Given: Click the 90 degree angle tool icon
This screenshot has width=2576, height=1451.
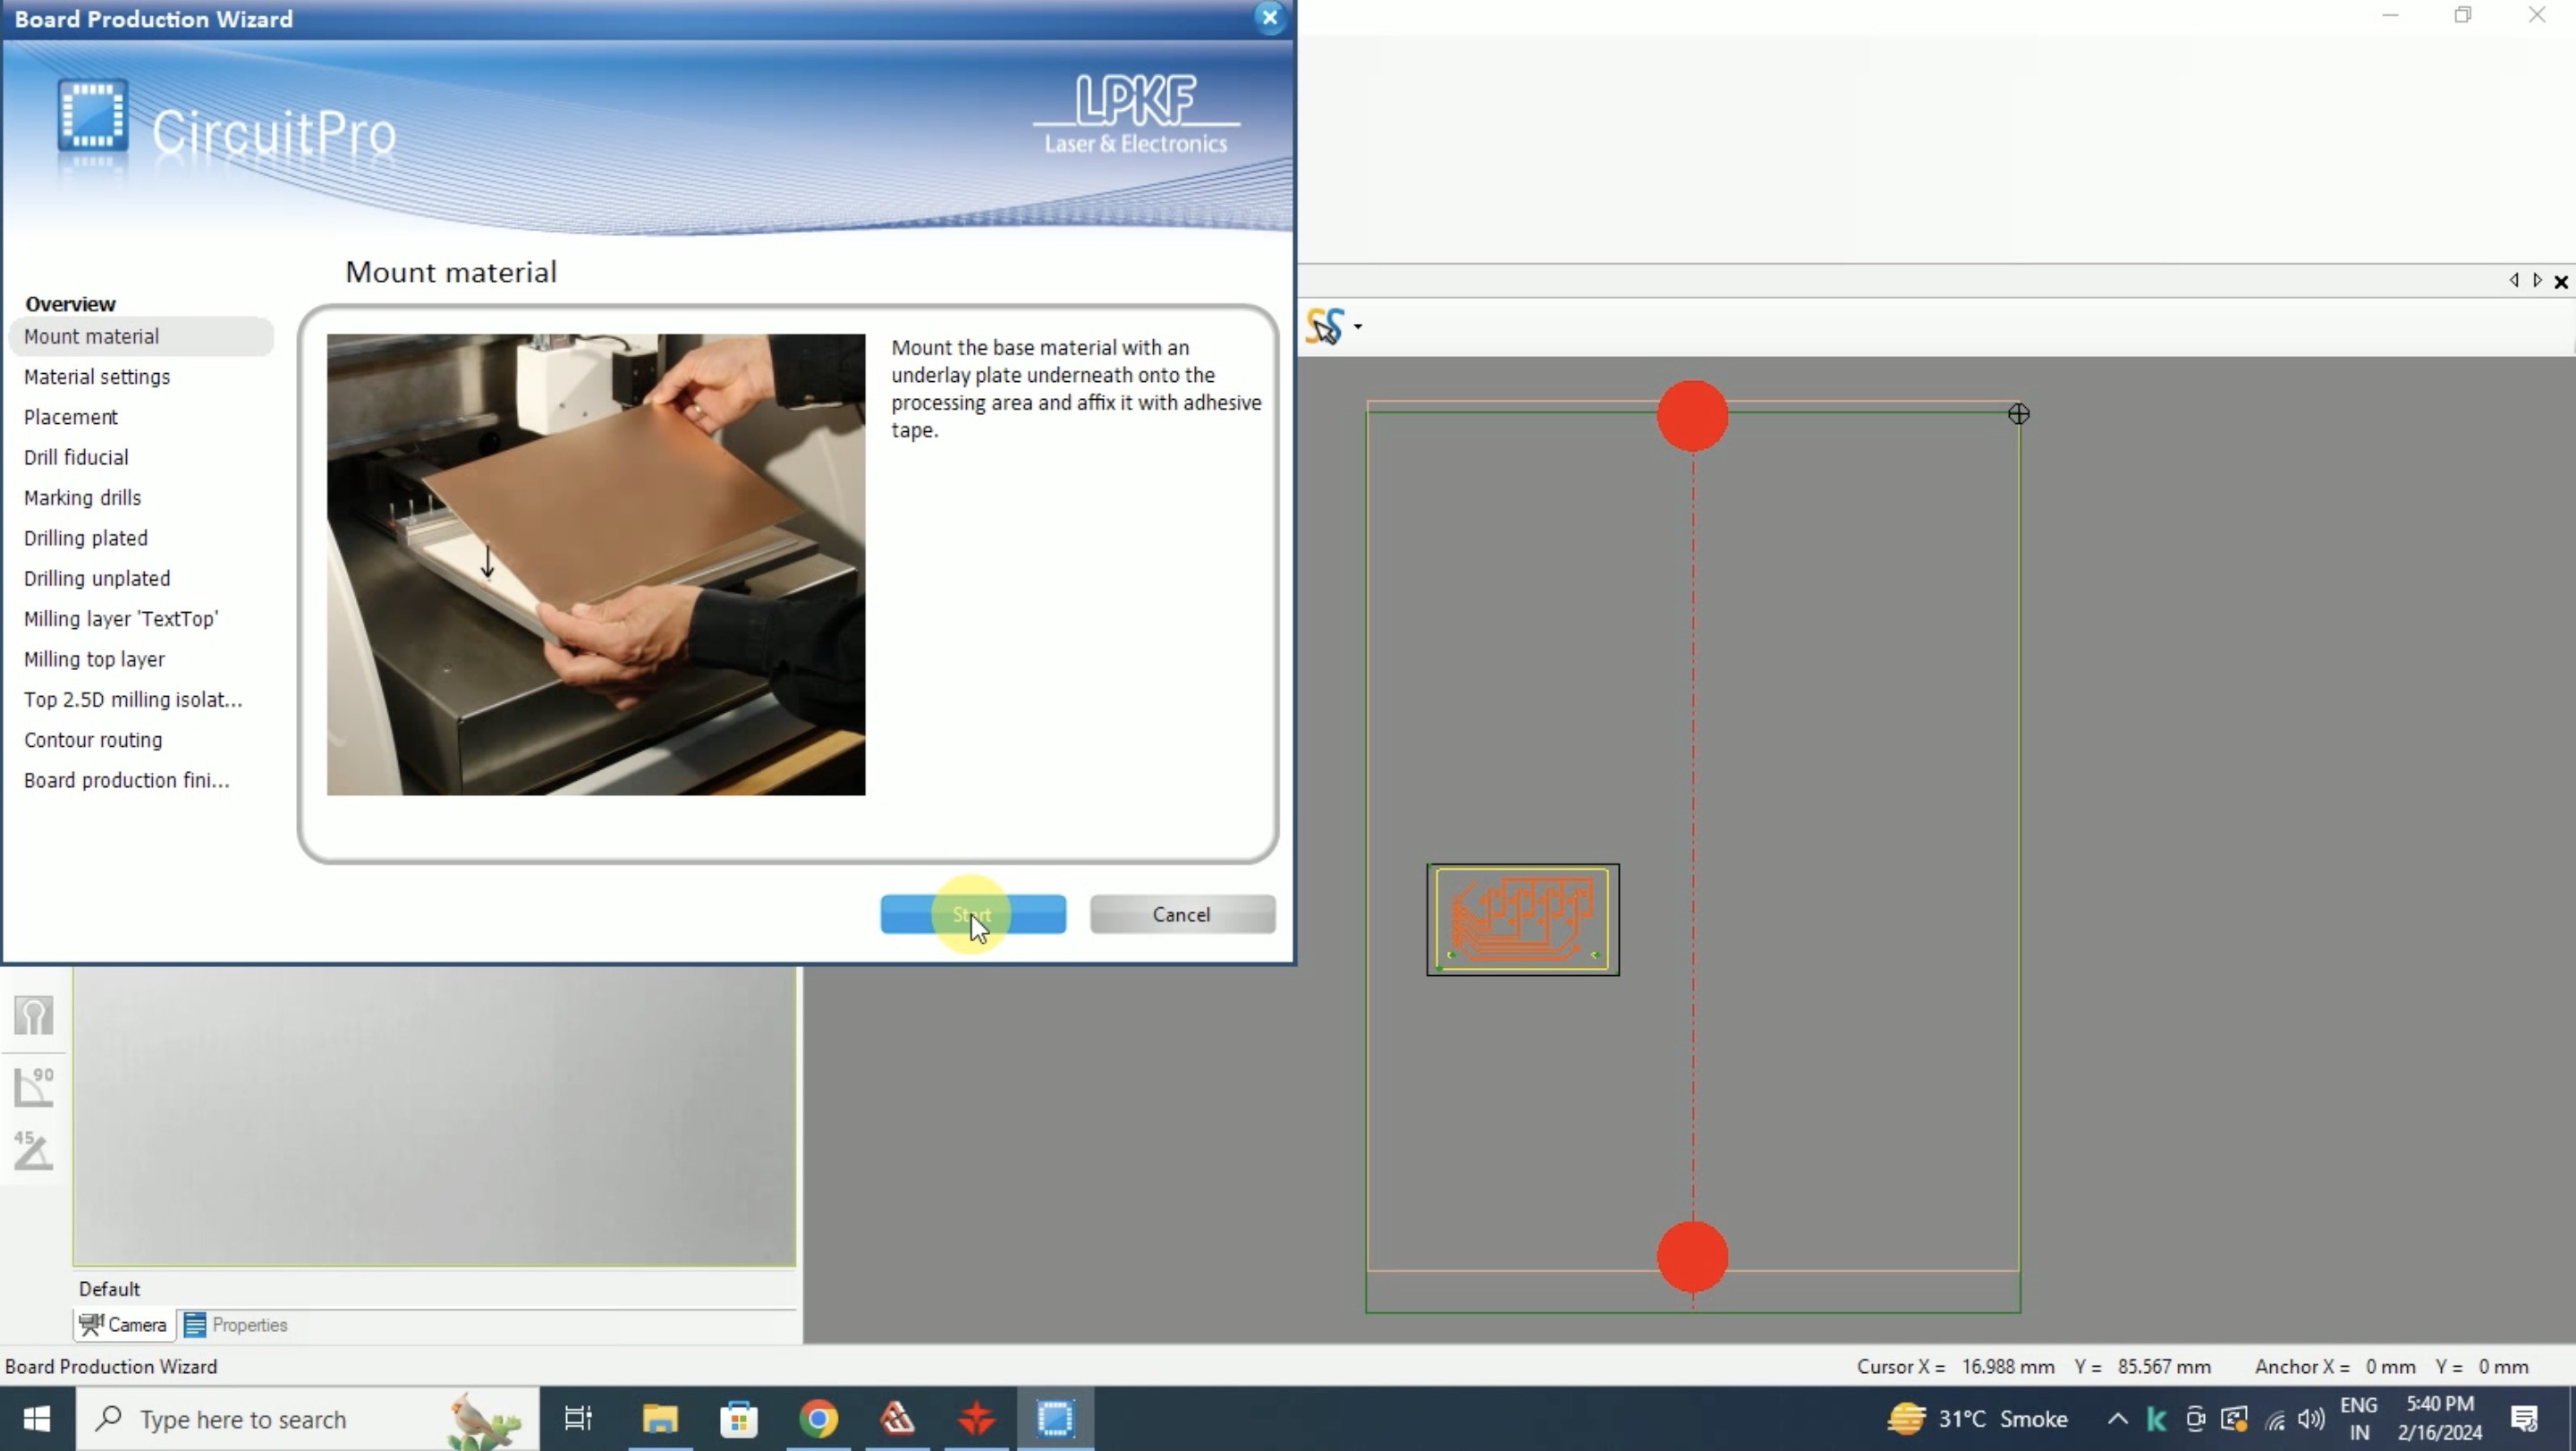Looking at the screenshot, I should 34,1086.
